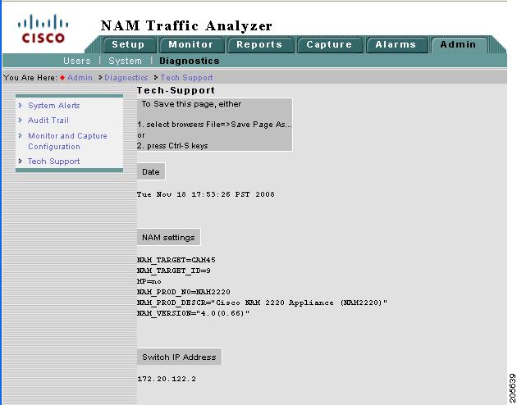Click the Tech-Support page heading
The height and width of the screenshot is (405, 517).
point(176,90)
